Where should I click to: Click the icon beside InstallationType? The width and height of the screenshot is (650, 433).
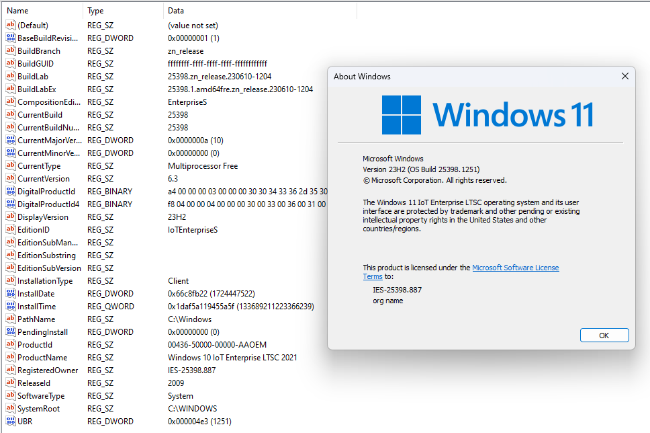(10, 280)
